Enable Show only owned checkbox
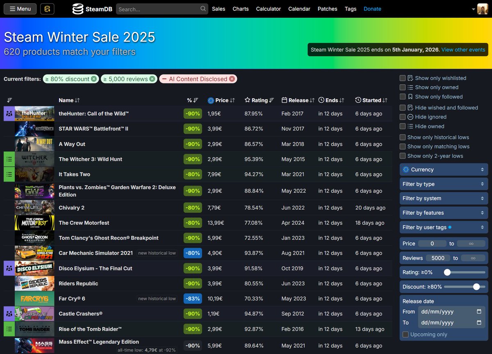Viewport: 492px width, 354px height. 403,87
